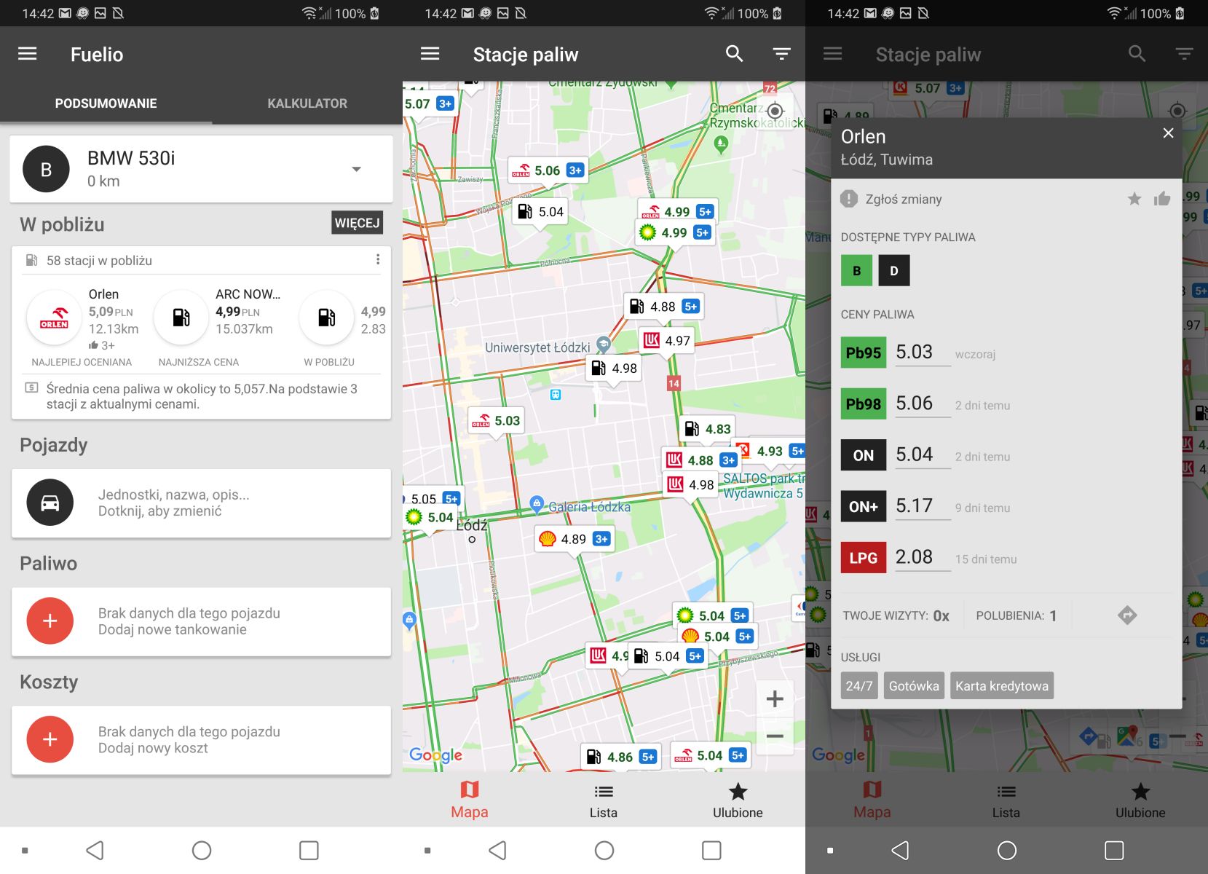
Task: Tap the WIĘCEJ button next to W pobliżu
Action: click(357, 223)
